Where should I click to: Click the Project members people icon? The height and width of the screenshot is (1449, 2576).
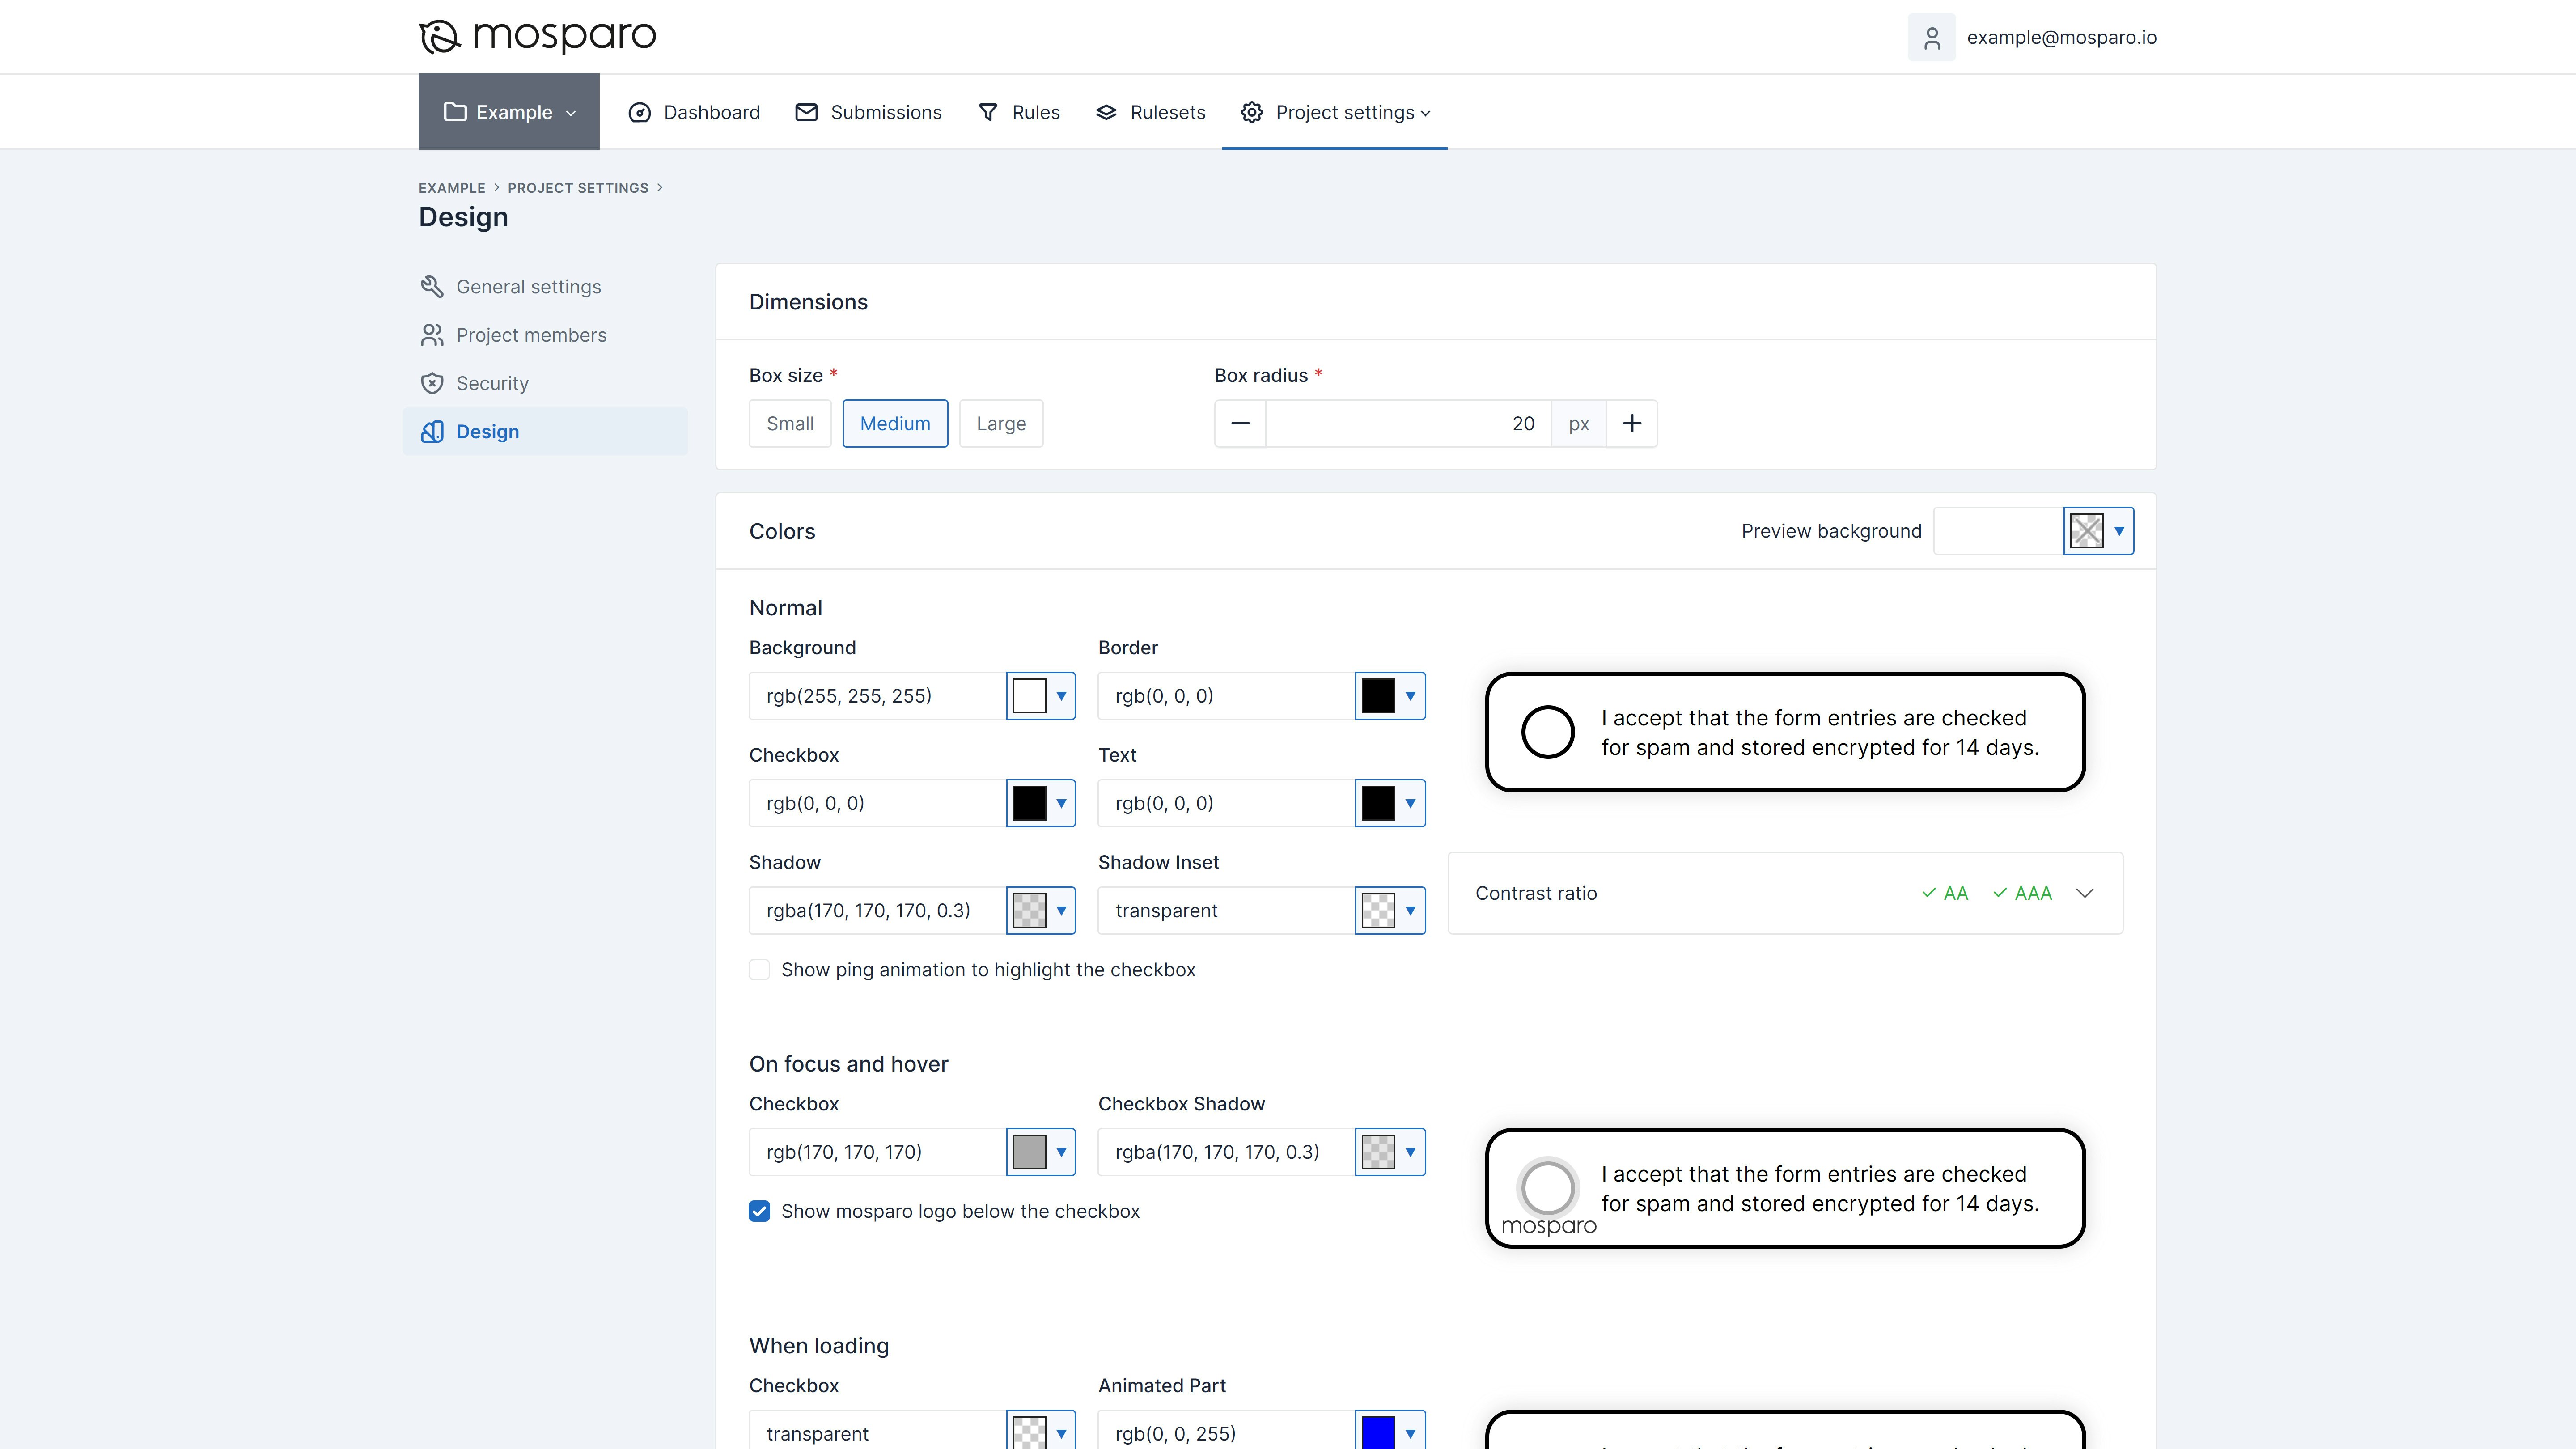tap(432, 335)
